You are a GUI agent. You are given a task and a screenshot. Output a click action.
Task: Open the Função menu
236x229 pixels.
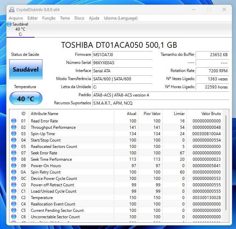tap(49, 18)
